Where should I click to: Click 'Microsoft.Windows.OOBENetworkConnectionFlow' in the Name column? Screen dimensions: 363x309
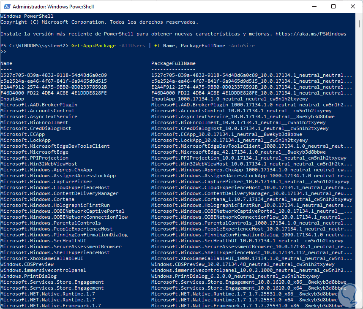click(x=64, y=217)
